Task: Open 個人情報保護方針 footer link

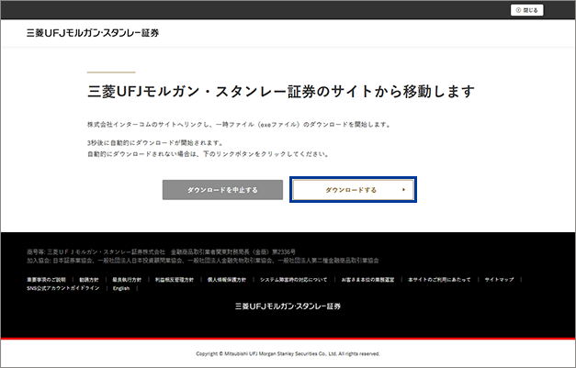Action: (227, 280)
